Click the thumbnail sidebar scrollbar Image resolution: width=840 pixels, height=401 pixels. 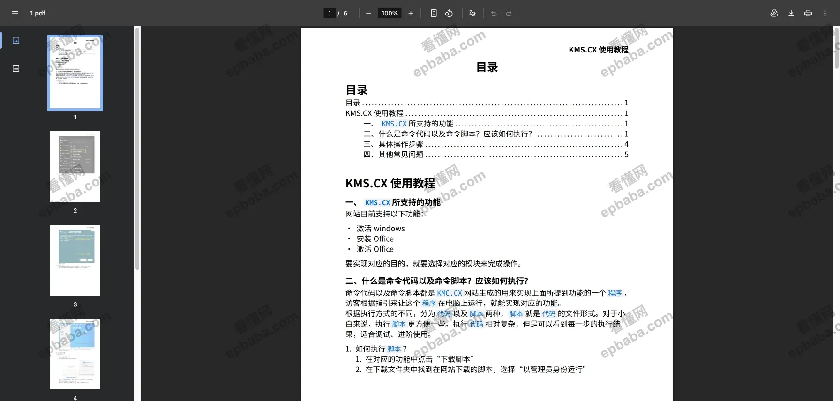click(137, 149)
